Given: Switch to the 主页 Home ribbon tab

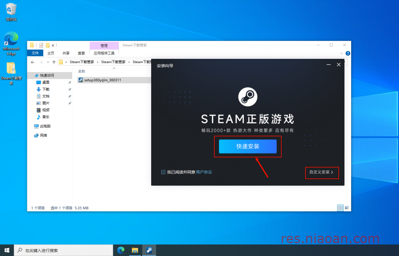Looking at the screenshot, I should 51,53.
